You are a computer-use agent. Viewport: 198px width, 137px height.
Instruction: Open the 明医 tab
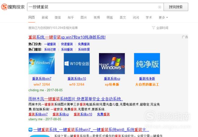(x=110, y=17)
